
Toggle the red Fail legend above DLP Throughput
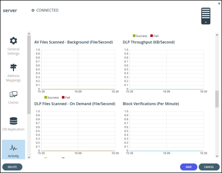click(154, 36)
